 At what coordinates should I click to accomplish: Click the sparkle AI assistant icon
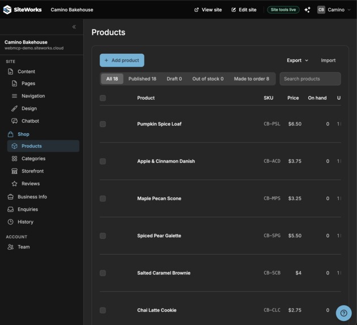[307, 10]
